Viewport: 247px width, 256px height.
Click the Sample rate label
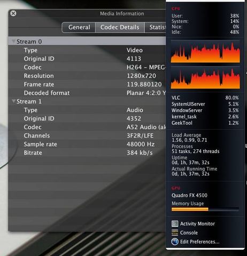41,144
